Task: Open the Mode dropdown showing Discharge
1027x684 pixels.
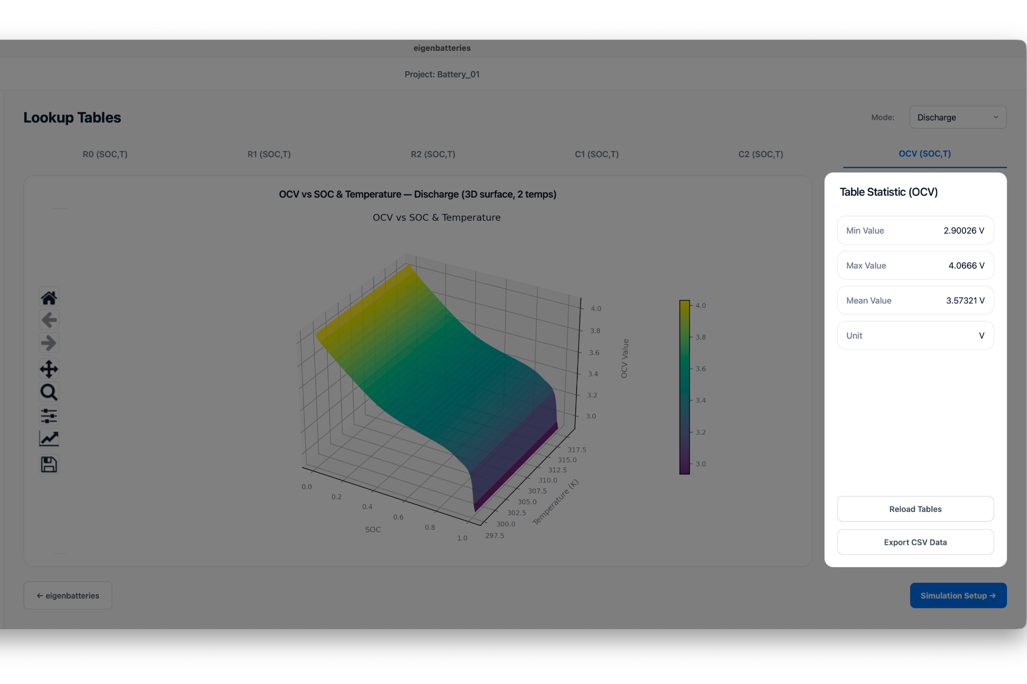Action: (x=958, y=117)
